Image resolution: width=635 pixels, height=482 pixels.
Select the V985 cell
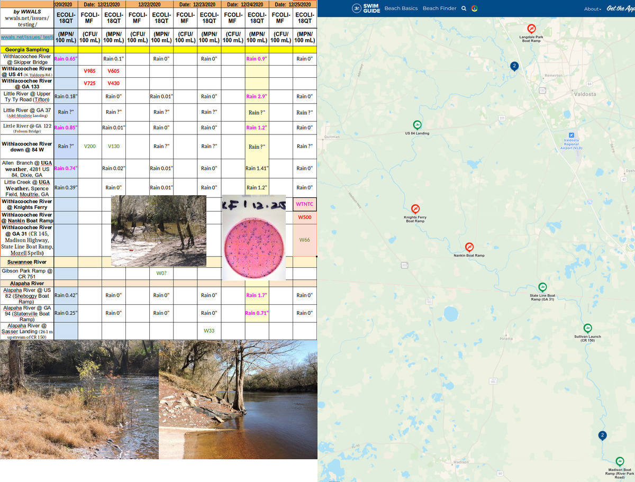pyautogui.click(x=90, y=71)
